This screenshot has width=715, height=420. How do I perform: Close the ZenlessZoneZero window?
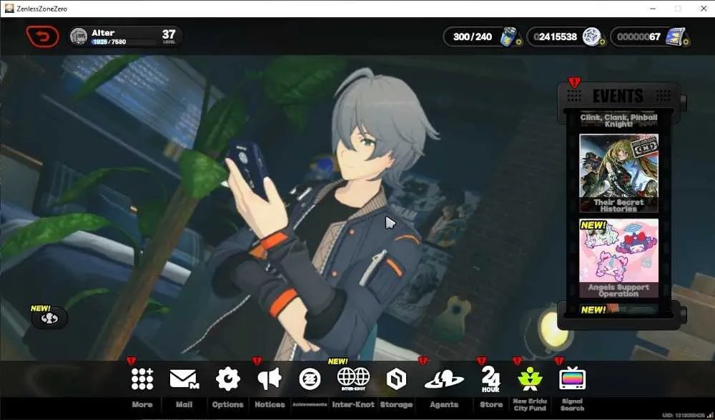tap(704, 9)
